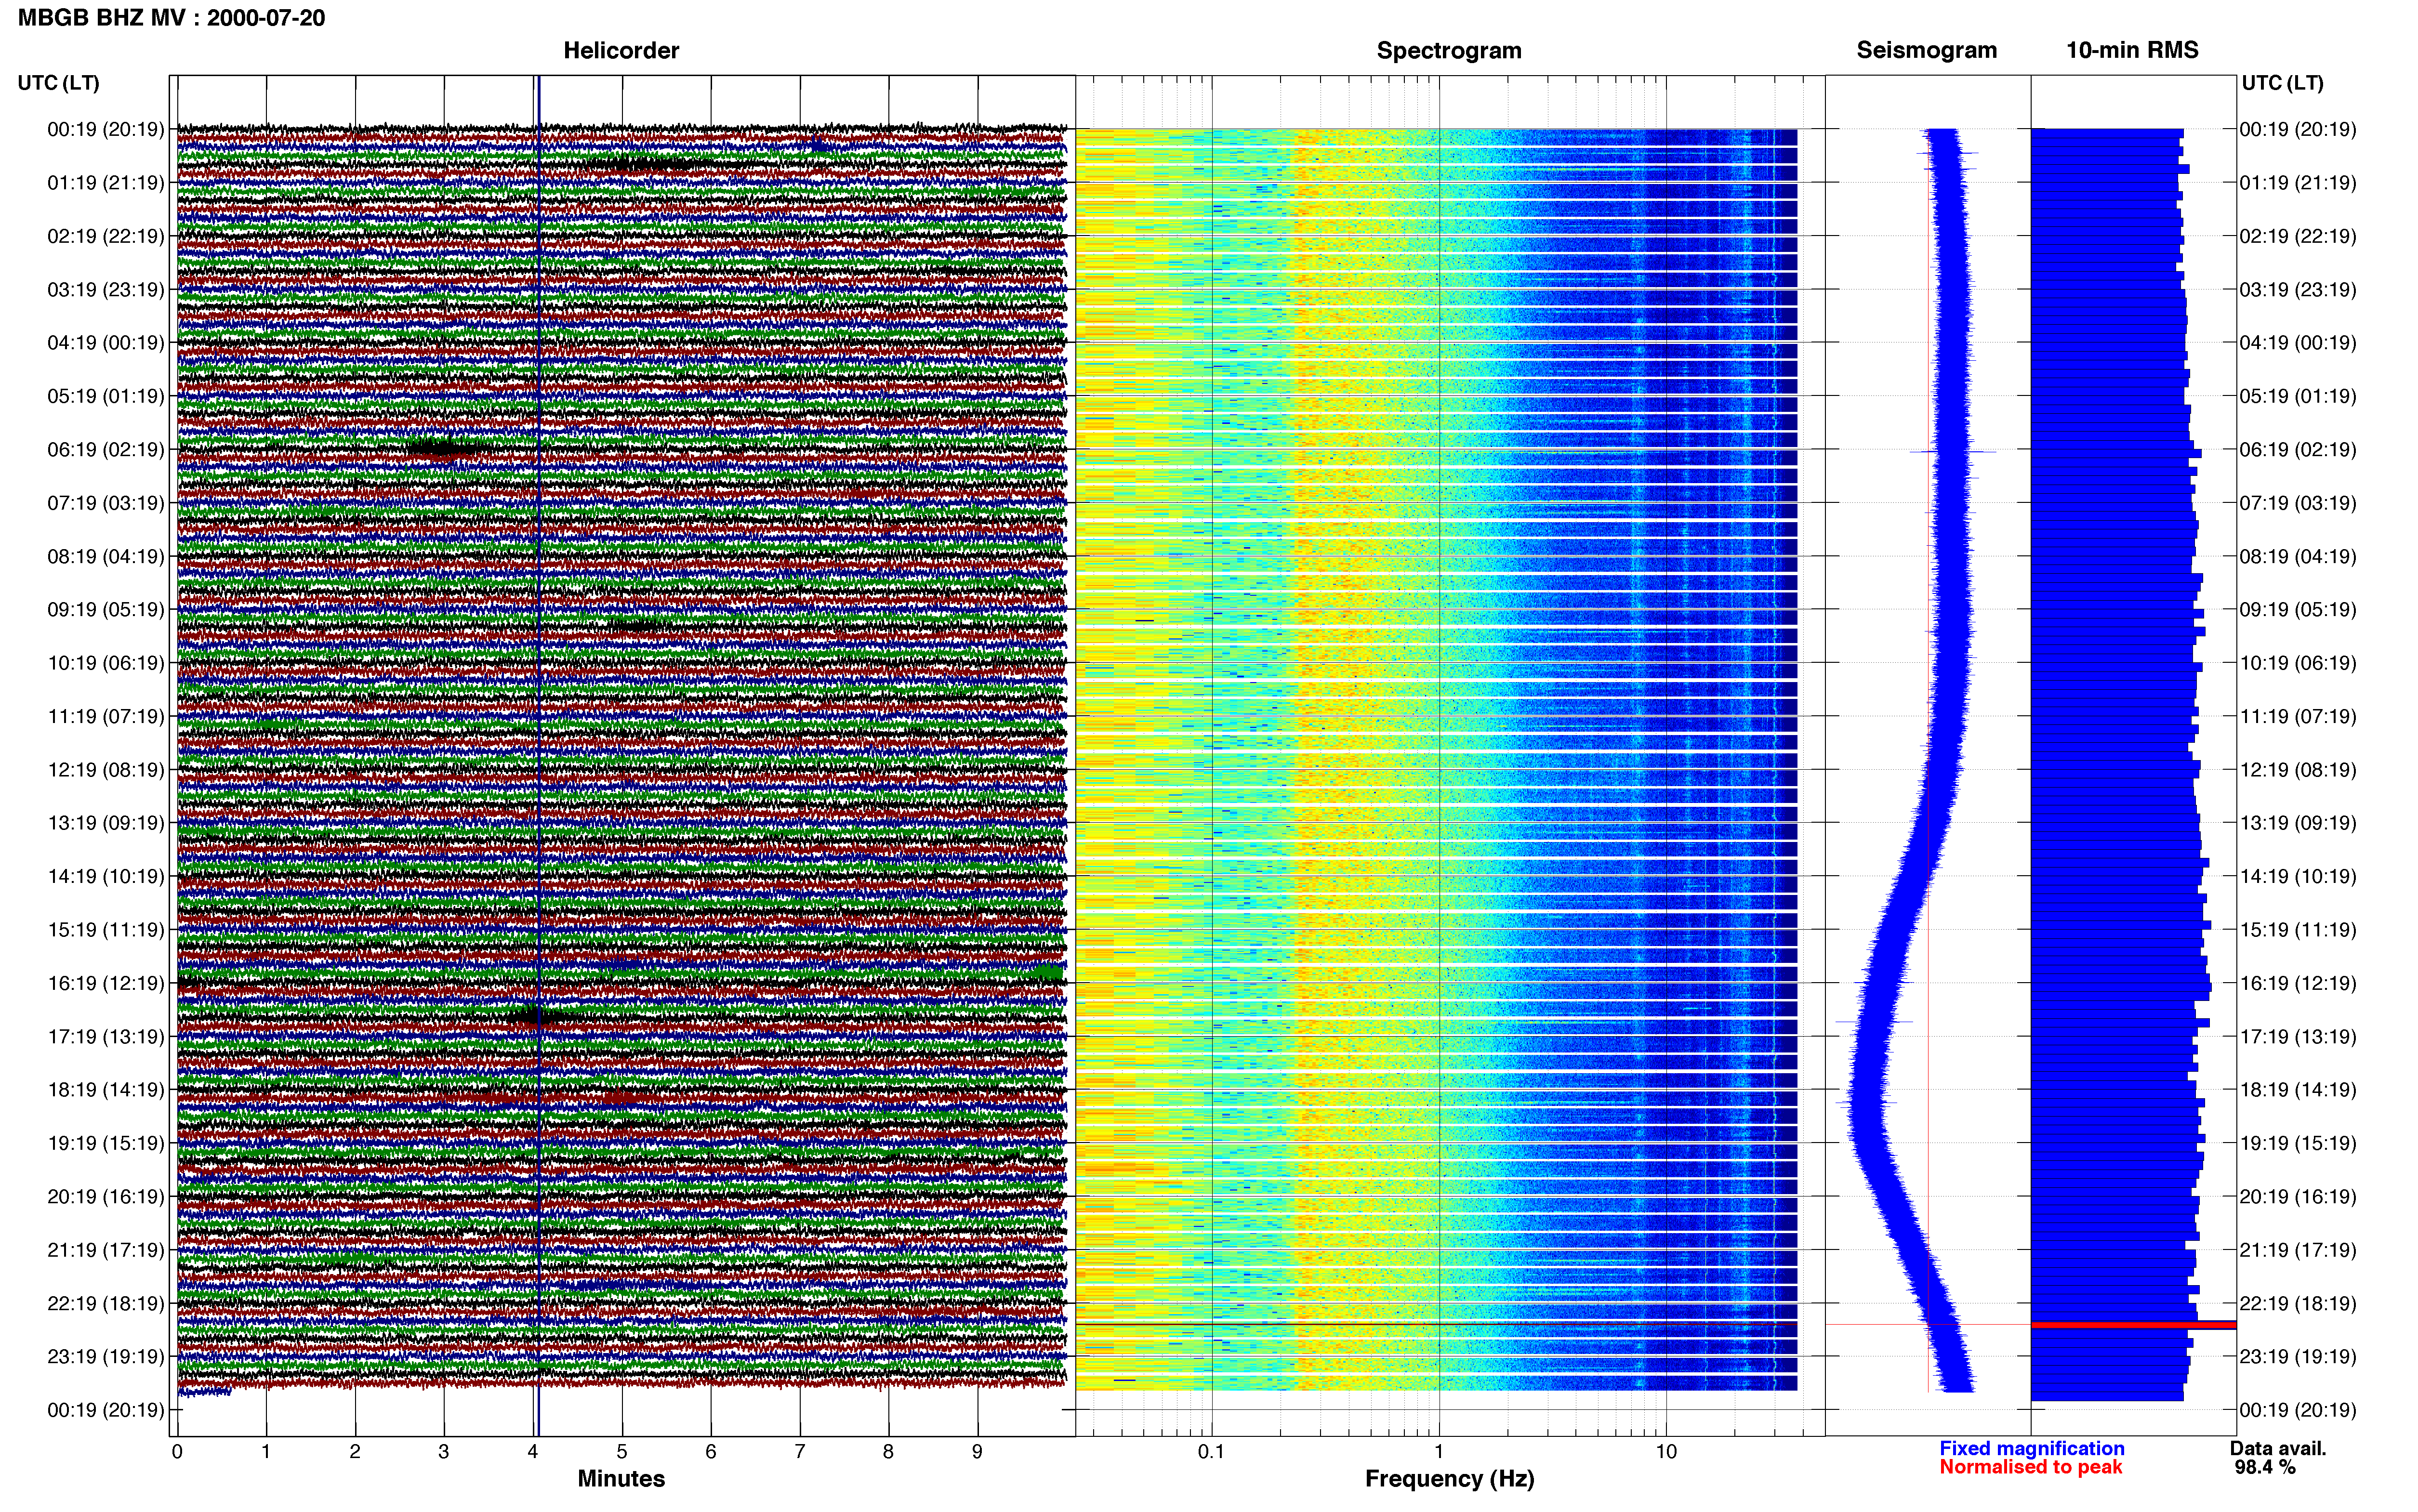Click left time label 17:19 (13:19)
The image size is (2418, 1512).
pos(105,1037)
